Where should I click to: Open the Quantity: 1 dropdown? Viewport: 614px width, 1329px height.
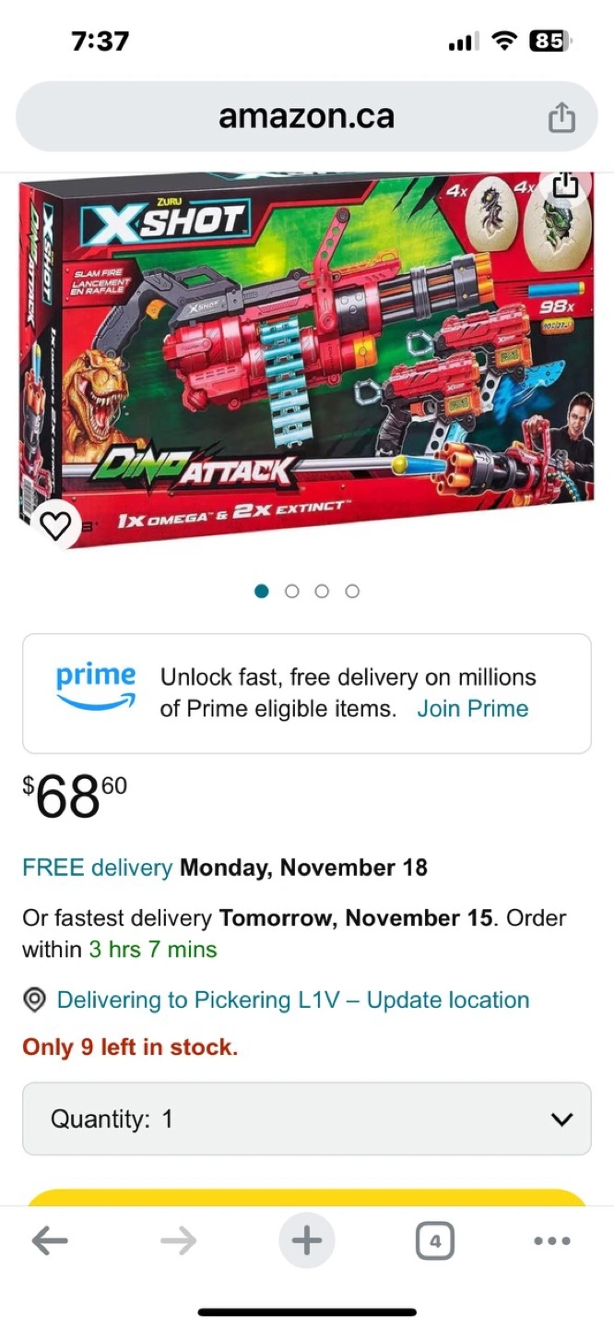coord(307,1119)
